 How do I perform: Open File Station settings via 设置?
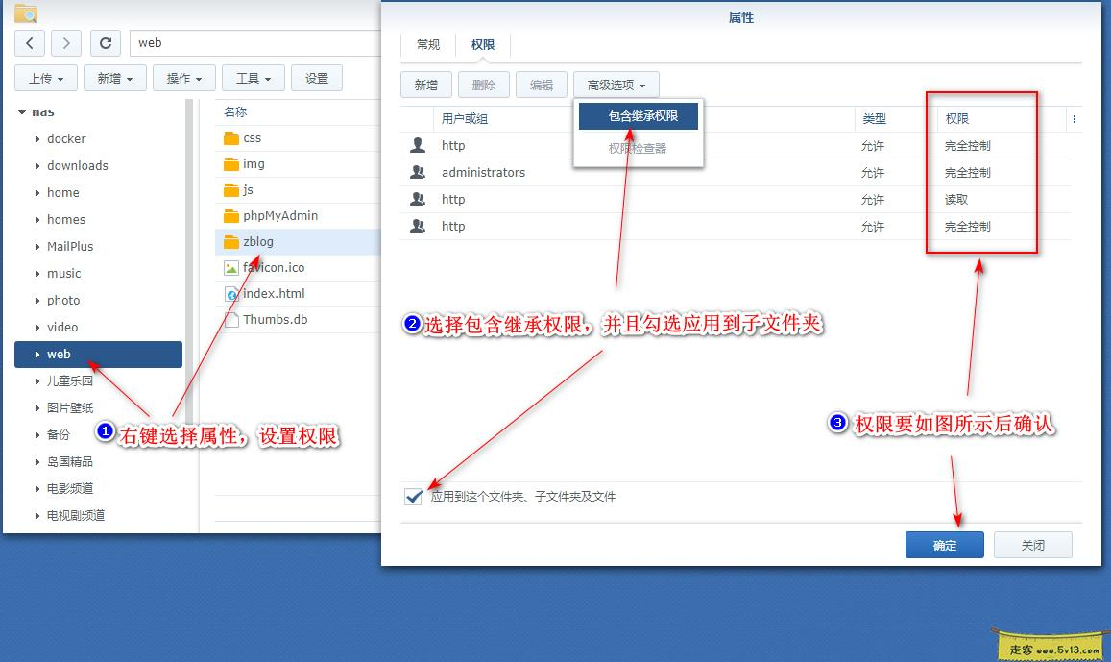point(317,78)
